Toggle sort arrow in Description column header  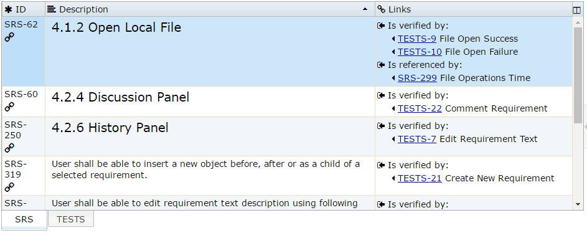click(365, 10)
